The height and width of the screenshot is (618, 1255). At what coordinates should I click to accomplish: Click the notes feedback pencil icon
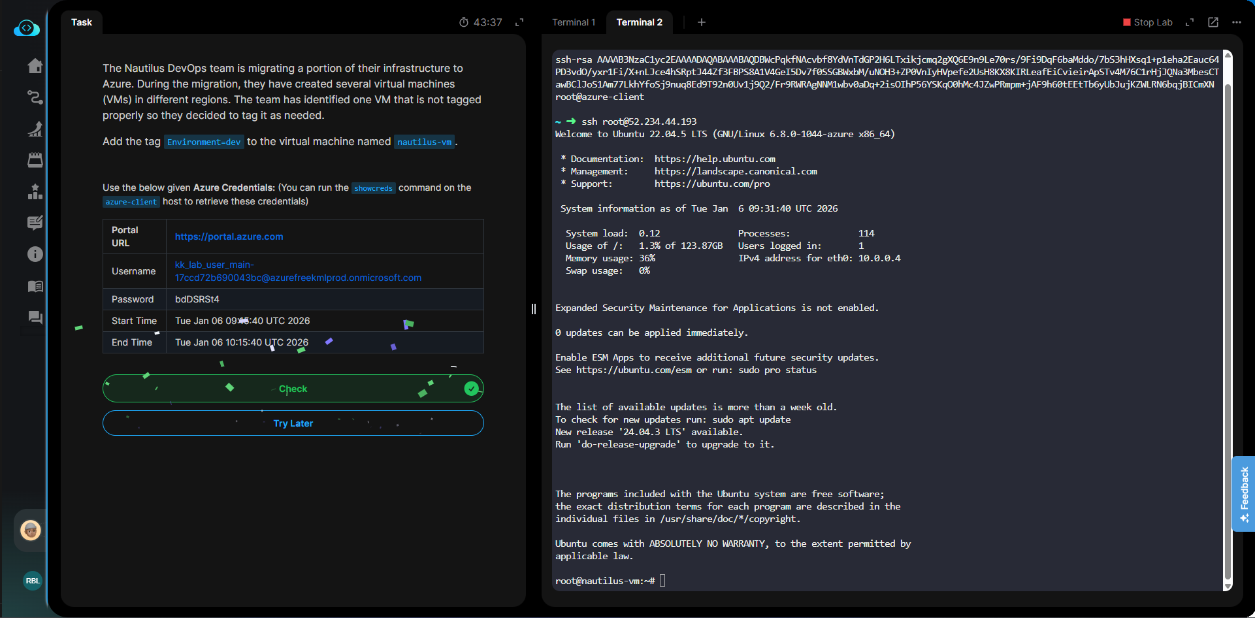pyautogui.click(x=35, y=223)
